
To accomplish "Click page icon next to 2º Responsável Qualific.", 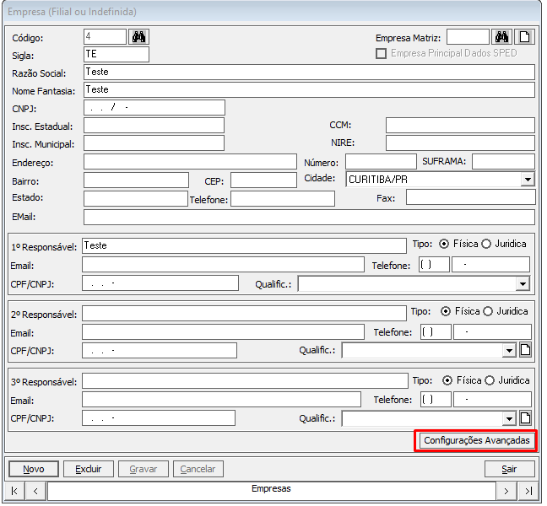I will point(525,349).
